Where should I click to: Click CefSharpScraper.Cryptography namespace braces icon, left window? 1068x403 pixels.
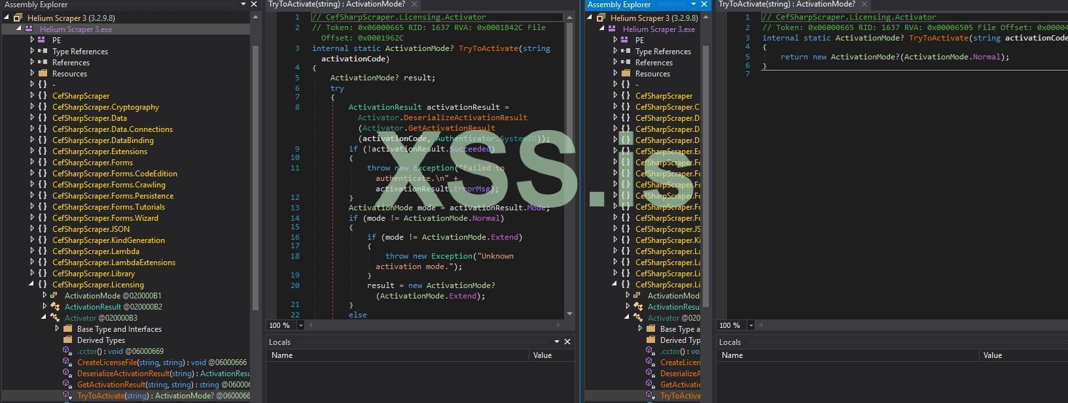(x=42, y=107)
